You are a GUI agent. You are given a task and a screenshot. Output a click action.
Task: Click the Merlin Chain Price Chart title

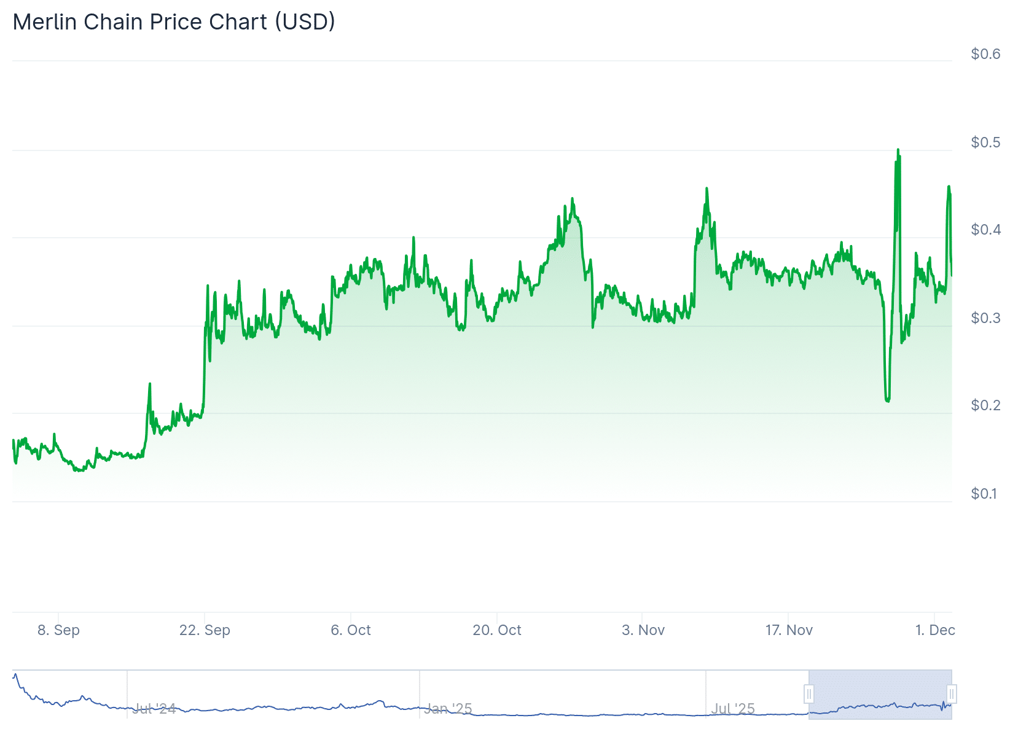click(x=174, y=22)
